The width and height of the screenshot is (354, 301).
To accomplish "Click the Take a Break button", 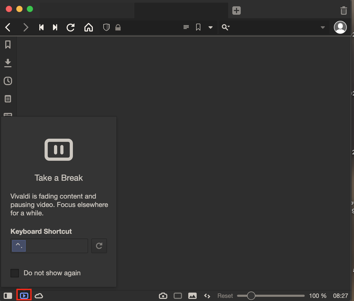I will [24, 296].
